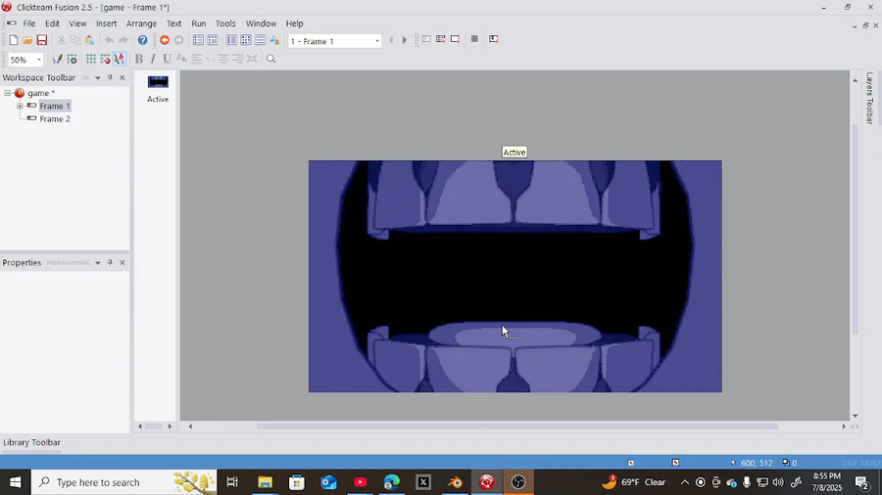Click the frame editor horizontal scrollbar
Screen dimensions: 882x495
tap(516, 427)
